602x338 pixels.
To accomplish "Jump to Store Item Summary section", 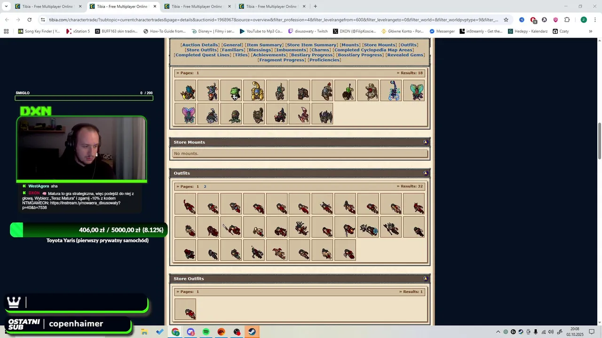I will 311,45.
